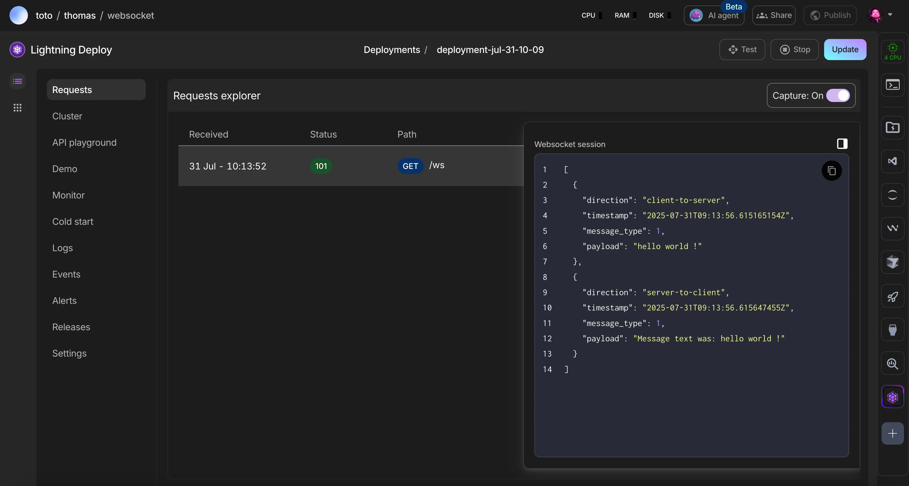Open the Cold start section
909x486 pixels.
73,221
